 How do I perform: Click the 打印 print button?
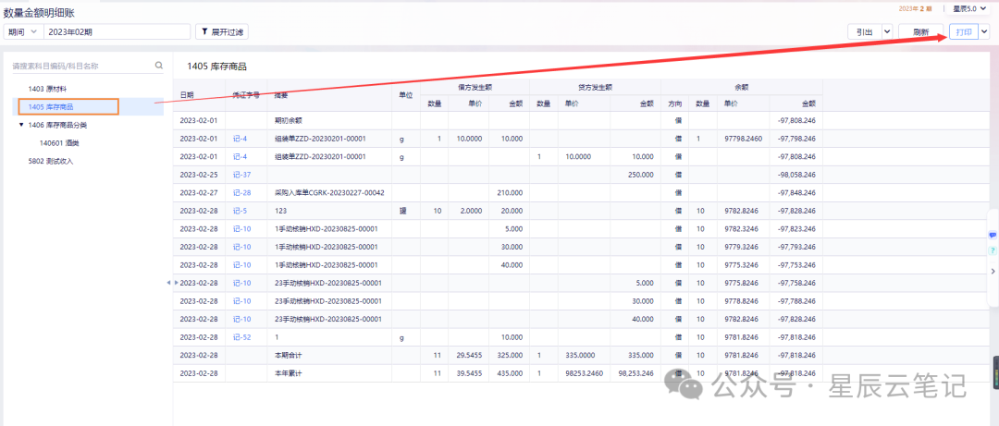(963, 31)
